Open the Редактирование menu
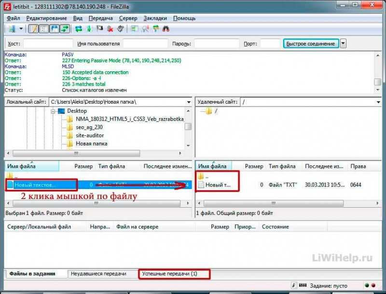Viewport: 386px width, 294px height. click(x=46, y=18)
